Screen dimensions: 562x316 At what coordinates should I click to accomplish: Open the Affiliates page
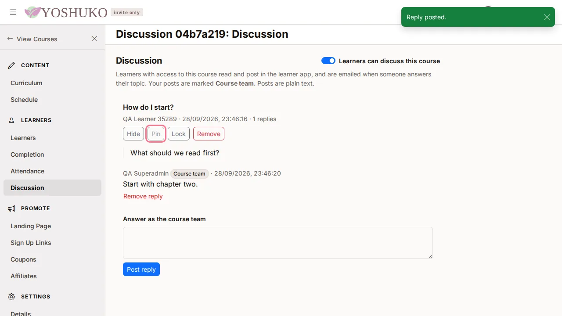[52, 276]
